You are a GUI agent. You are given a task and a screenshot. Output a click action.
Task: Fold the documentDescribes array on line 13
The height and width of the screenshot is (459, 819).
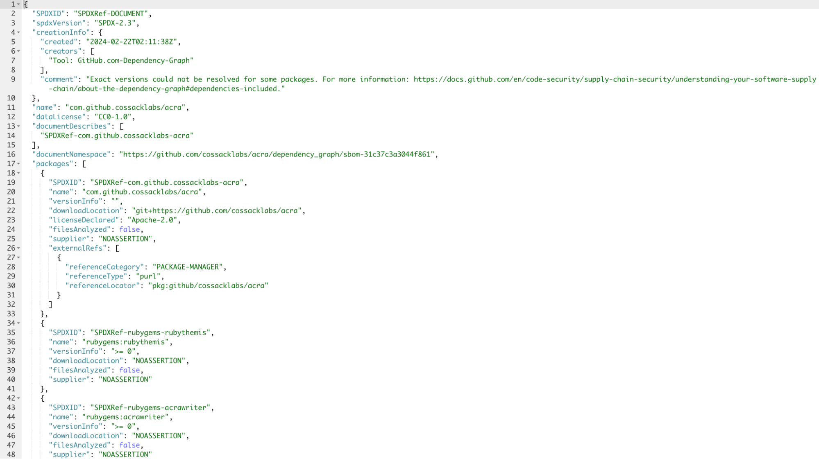point(18,126)
